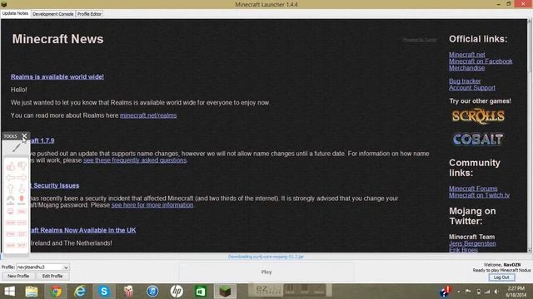
Task: Pick the thumbs up stamp
Action: (x=11, y=166)
